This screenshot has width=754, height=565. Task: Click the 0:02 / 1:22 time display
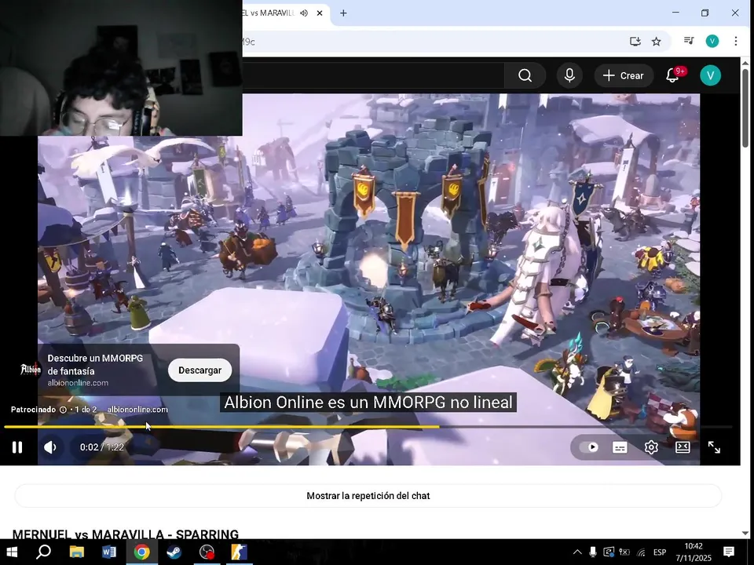pos(102,447)
